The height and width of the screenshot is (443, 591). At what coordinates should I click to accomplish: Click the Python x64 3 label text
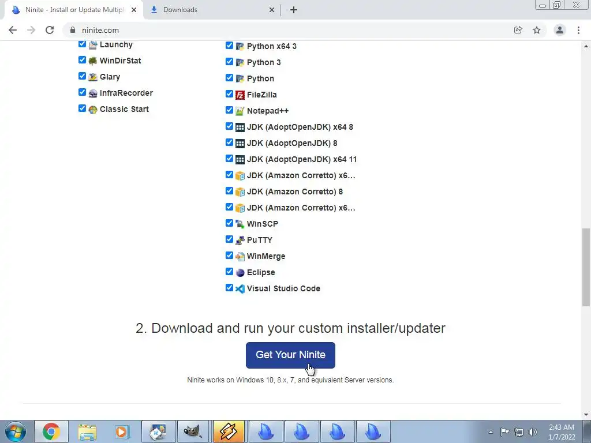coord(272,46)
